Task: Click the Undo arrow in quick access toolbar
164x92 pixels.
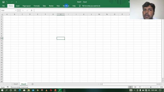Action: pos(7,2)
